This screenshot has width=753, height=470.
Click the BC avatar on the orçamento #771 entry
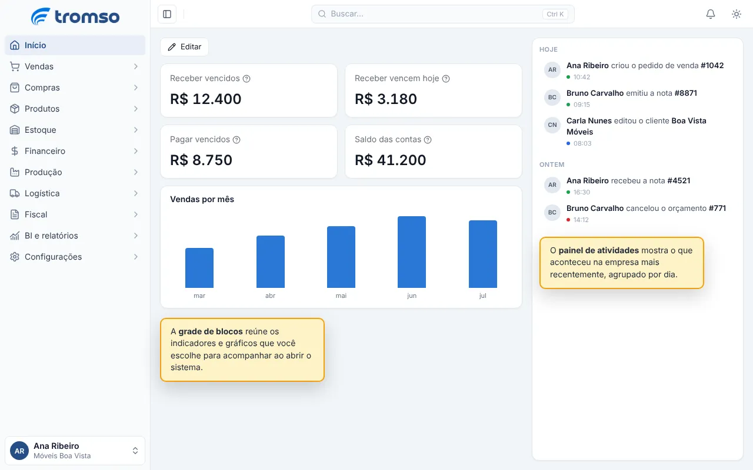tap(552, 213)
